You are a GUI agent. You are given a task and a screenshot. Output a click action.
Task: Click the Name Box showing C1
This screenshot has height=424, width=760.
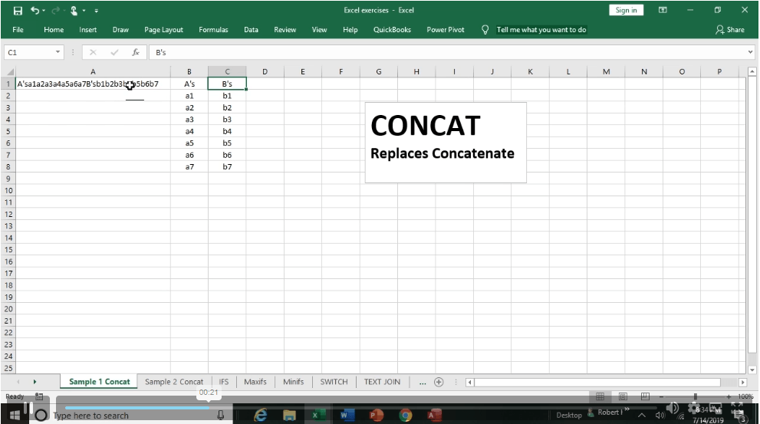pyautogui.click(x=28, y=52)
